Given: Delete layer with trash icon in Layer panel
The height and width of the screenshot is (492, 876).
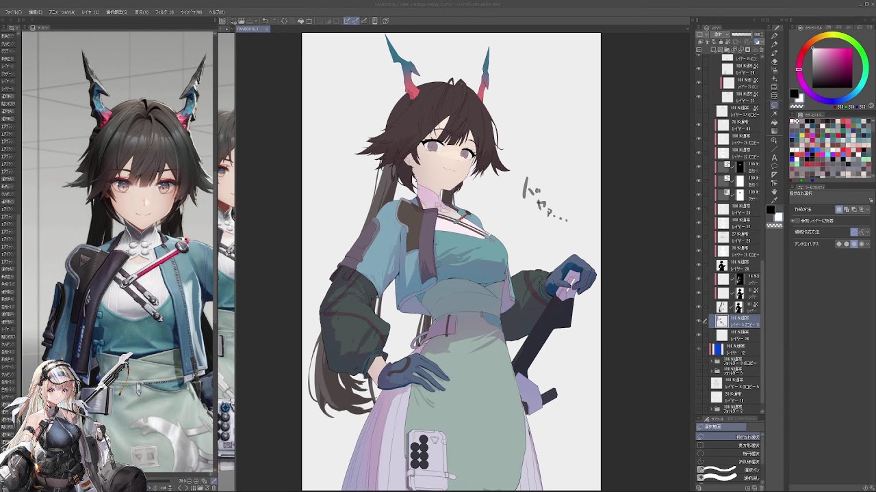Looking at the screenshot, I should 761,49.
